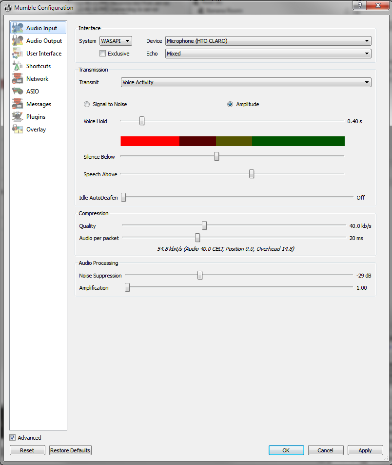The width and height of the screenshot is (392, 465).
Task: Click the Amplification slider handle
Action: click(127, 287)
